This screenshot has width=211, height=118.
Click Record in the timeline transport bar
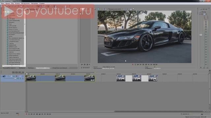pyautogui.click(x=26, y=114)
